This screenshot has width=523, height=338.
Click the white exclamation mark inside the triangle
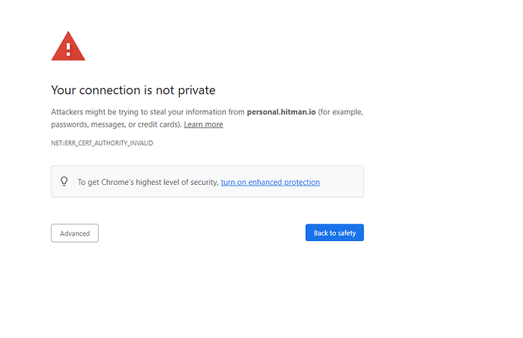point(68,49)
